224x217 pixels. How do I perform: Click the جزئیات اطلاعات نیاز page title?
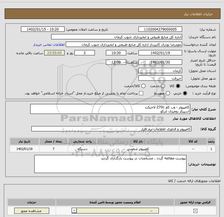pos(198,14)
